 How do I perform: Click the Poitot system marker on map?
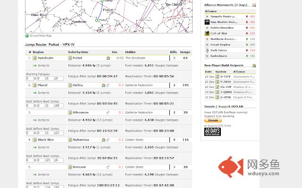tap(97, 20)
